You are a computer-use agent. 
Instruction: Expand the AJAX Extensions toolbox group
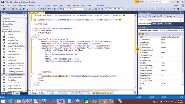[2, 22]
